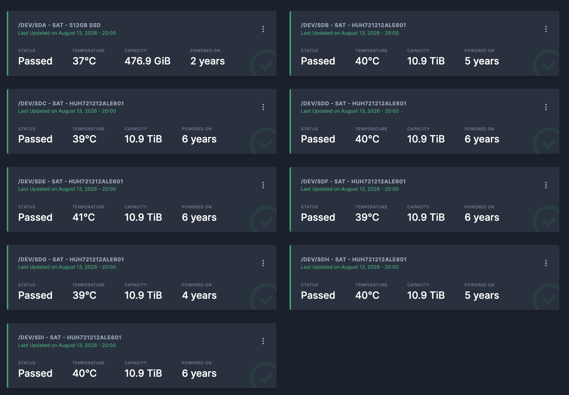
Task: Open the three-dot menu for /dev/sdd
Action: [546, 107]
